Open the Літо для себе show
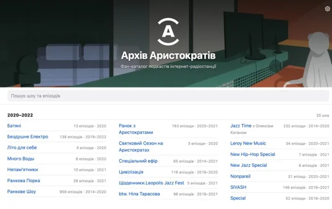Screen dimensions: 332x209 coord(22,147)
